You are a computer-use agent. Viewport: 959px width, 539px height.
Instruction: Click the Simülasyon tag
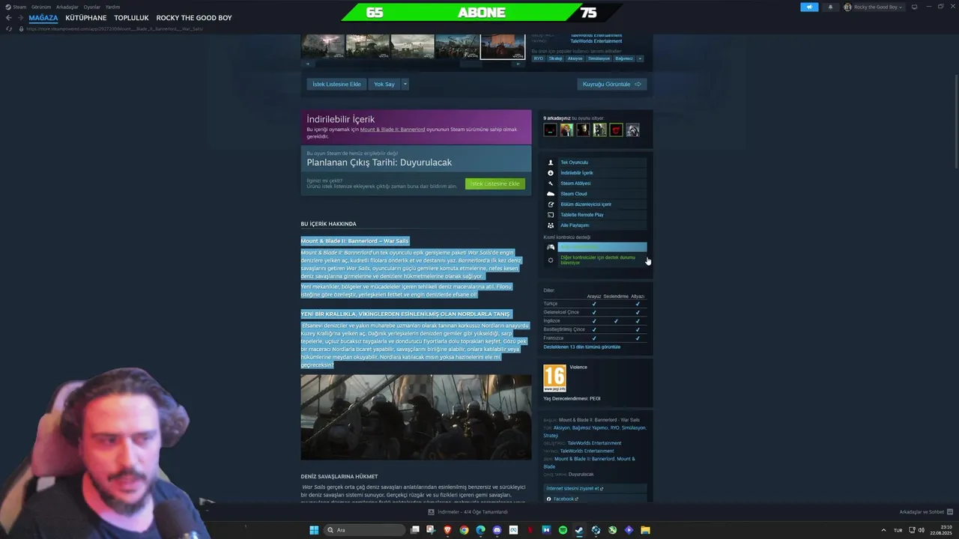[599, 58]
